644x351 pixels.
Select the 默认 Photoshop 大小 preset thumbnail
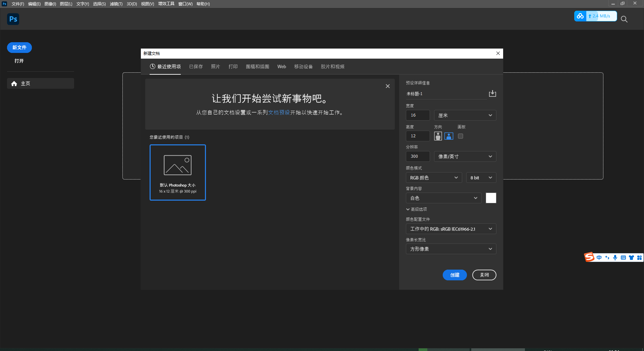click(x=178, y=172)
